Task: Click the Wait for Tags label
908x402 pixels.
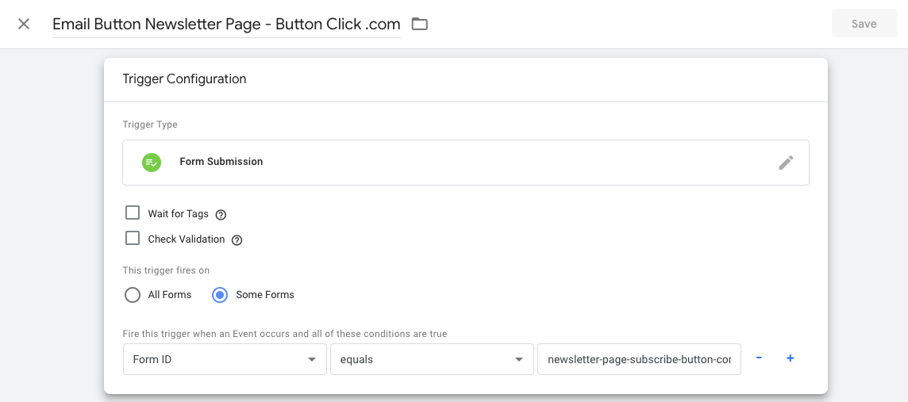Action: click(179, 214)
